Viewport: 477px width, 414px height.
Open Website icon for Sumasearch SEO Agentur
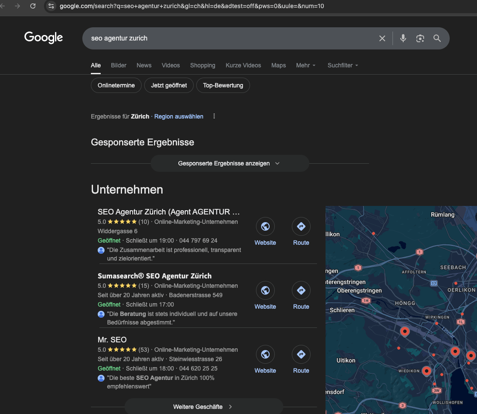pos(265,290)
